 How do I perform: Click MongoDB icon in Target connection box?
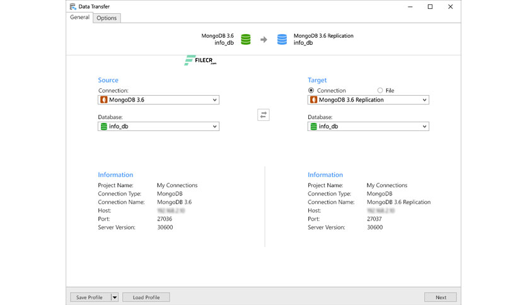click(313, 100)
